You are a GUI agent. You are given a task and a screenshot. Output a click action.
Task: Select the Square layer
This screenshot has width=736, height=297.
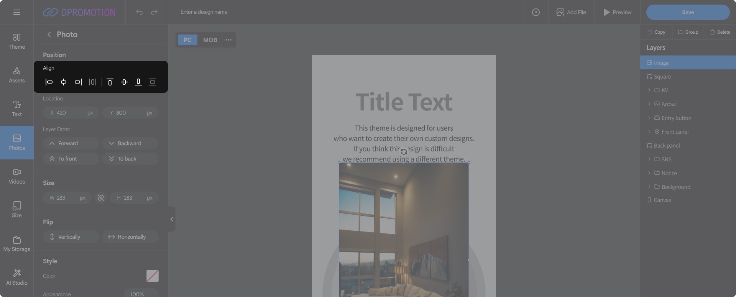click(x=688, y=77)
